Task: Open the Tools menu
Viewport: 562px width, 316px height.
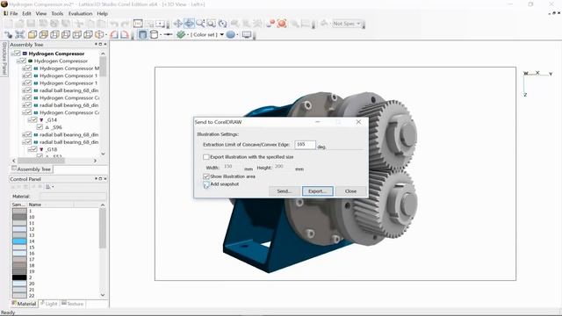Action: [57, 13]
